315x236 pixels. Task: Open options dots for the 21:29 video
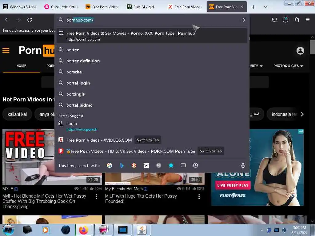click(97, 197)
